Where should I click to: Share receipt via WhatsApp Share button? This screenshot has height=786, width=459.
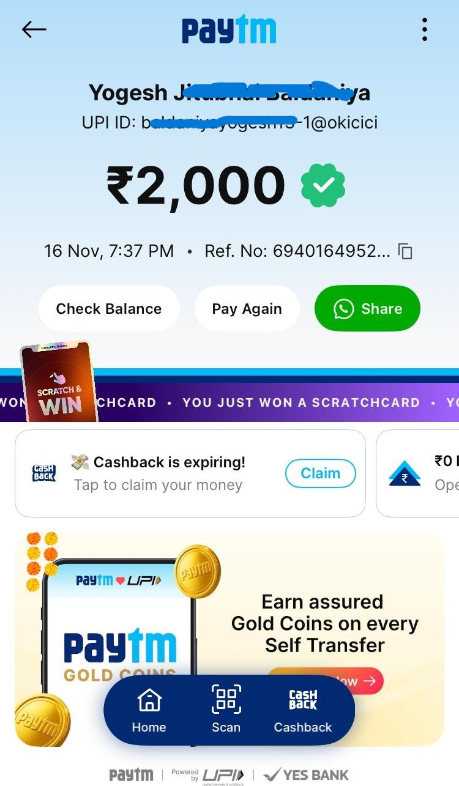click(x=367, y=308)
